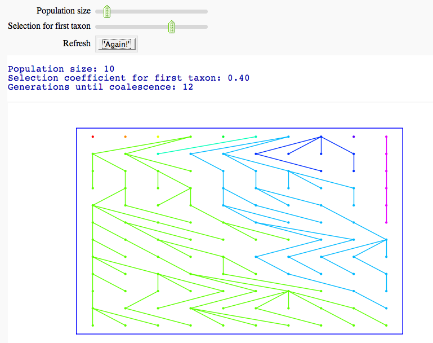The height and width of the screenshot is (343, 433).
Task: Click the red dot in the top row of the plot
Action: point(92,137)
